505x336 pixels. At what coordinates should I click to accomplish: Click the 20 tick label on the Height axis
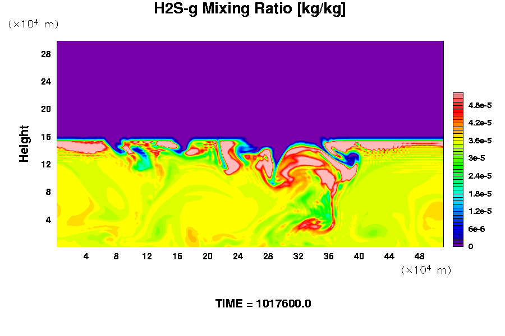[46, 109]
